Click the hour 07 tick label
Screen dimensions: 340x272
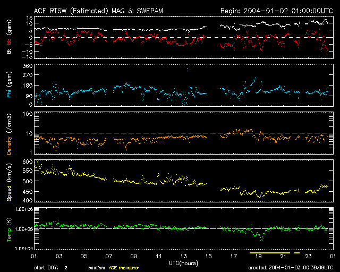[108, 256]
